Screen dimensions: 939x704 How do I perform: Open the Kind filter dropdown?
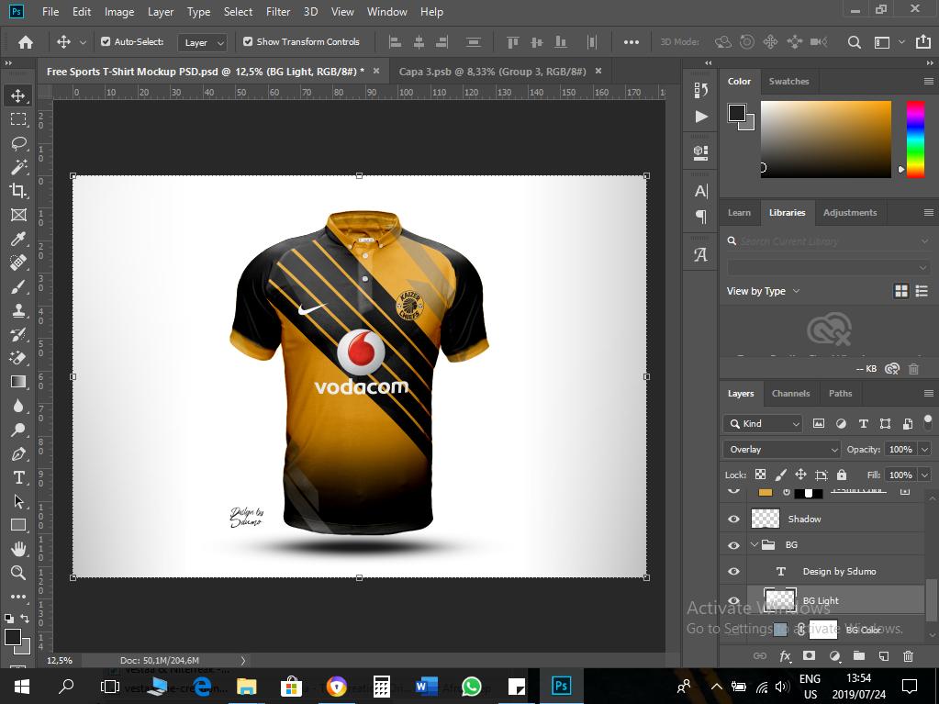pos(763,424)
